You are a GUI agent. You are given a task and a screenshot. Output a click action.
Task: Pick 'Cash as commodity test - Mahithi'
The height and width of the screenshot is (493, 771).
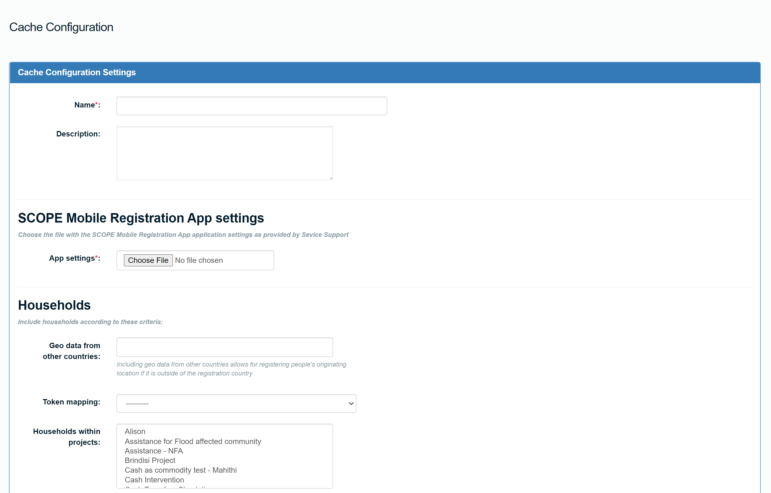(x=181, y=470)
